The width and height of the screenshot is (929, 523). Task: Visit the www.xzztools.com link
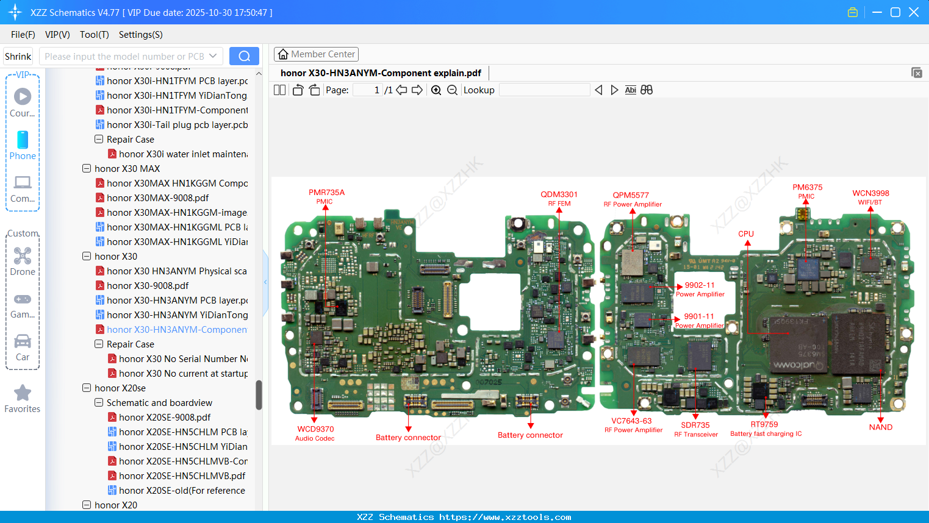coord(505,517)
